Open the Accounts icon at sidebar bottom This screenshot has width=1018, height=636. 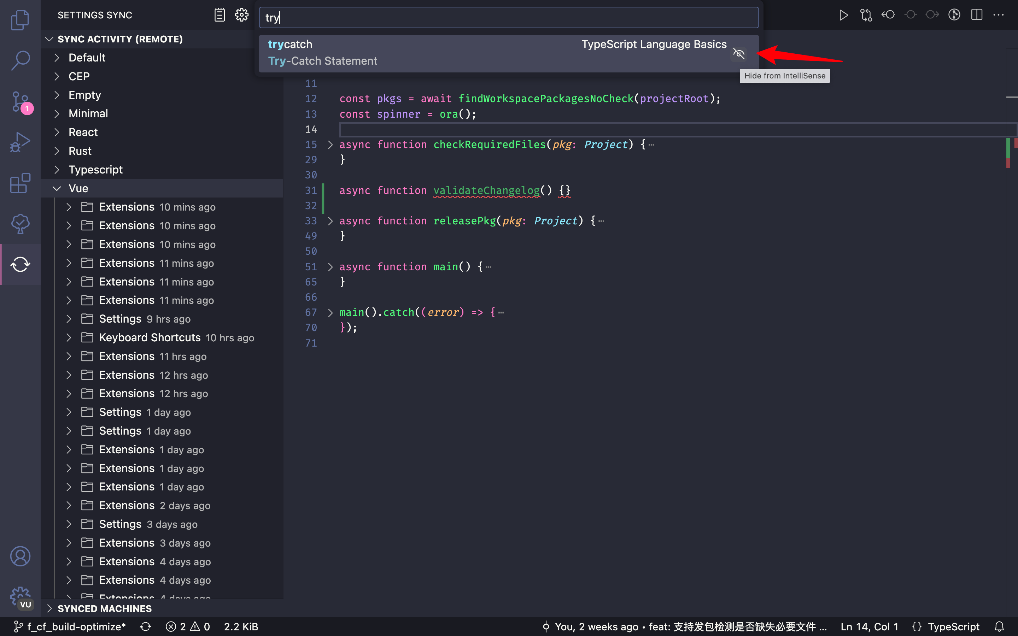point(20,556)
